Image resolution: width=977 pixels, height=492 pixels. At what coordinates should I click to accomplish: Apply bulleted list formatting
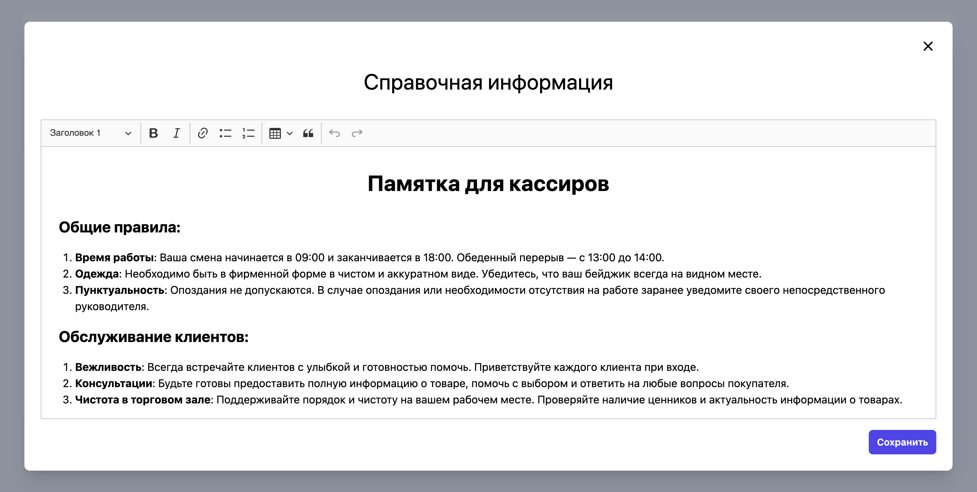coord(225,133)
